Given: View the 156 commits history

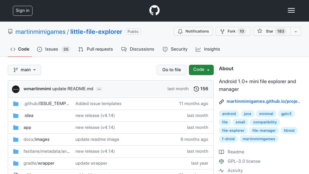Looking at the screenshot, I should coord(201,89).
